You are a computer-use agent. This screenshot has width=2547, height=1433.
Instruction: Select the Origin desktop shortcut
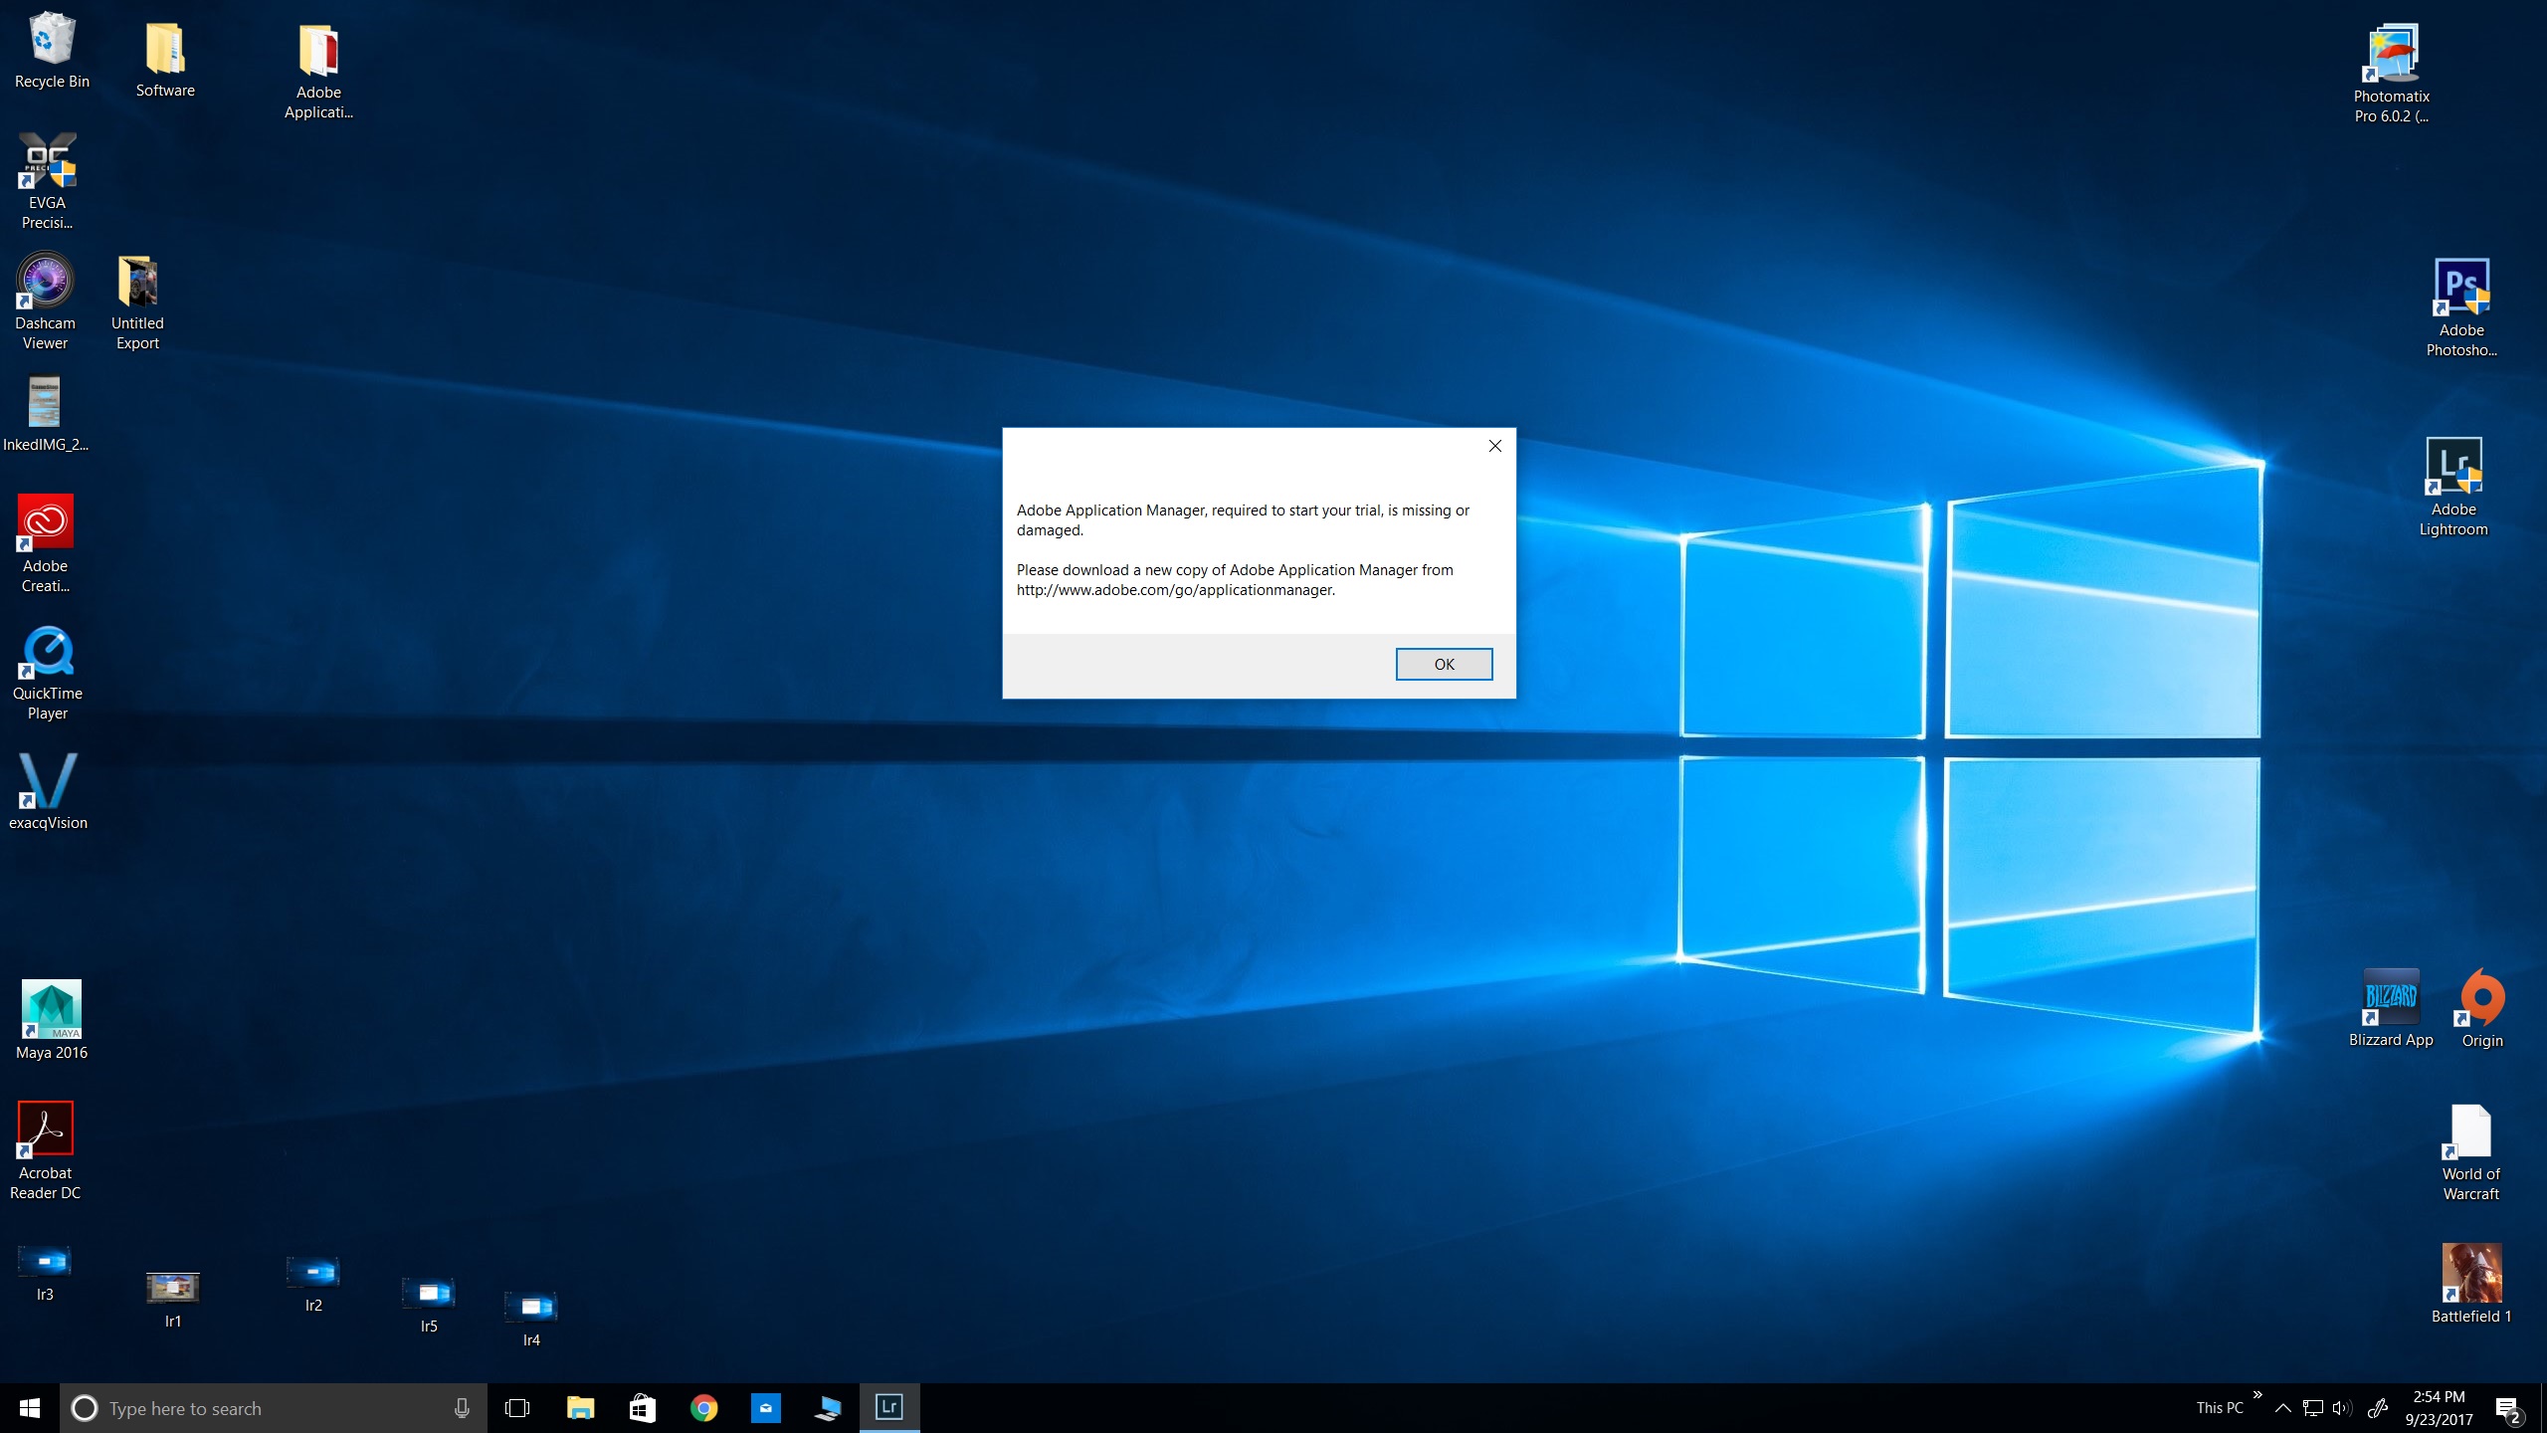click(2481, 998)
